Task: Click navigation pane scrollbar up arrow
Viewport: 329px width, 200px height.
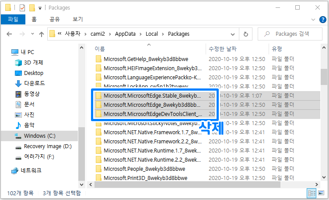Action: 82,47
